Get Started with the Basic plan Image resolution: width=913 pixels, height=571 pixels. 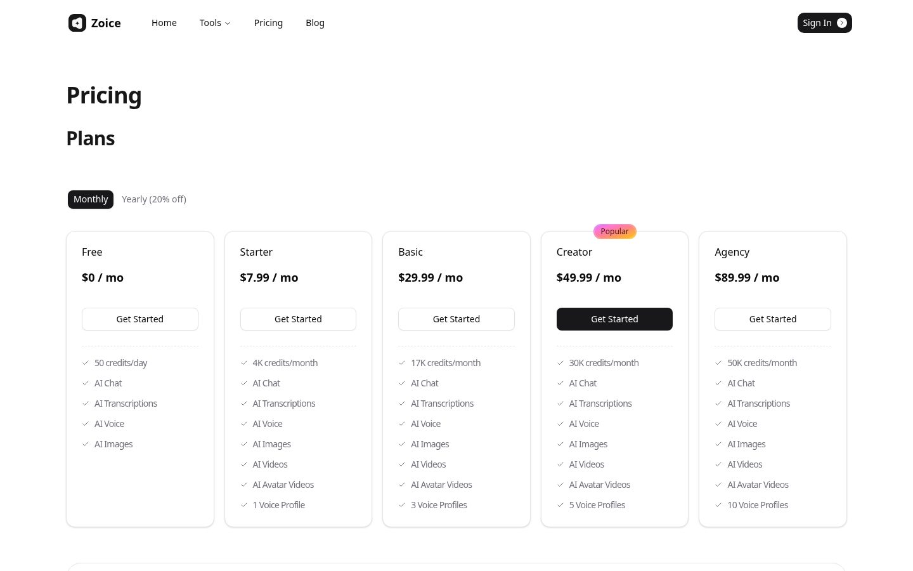pos(456,319)
